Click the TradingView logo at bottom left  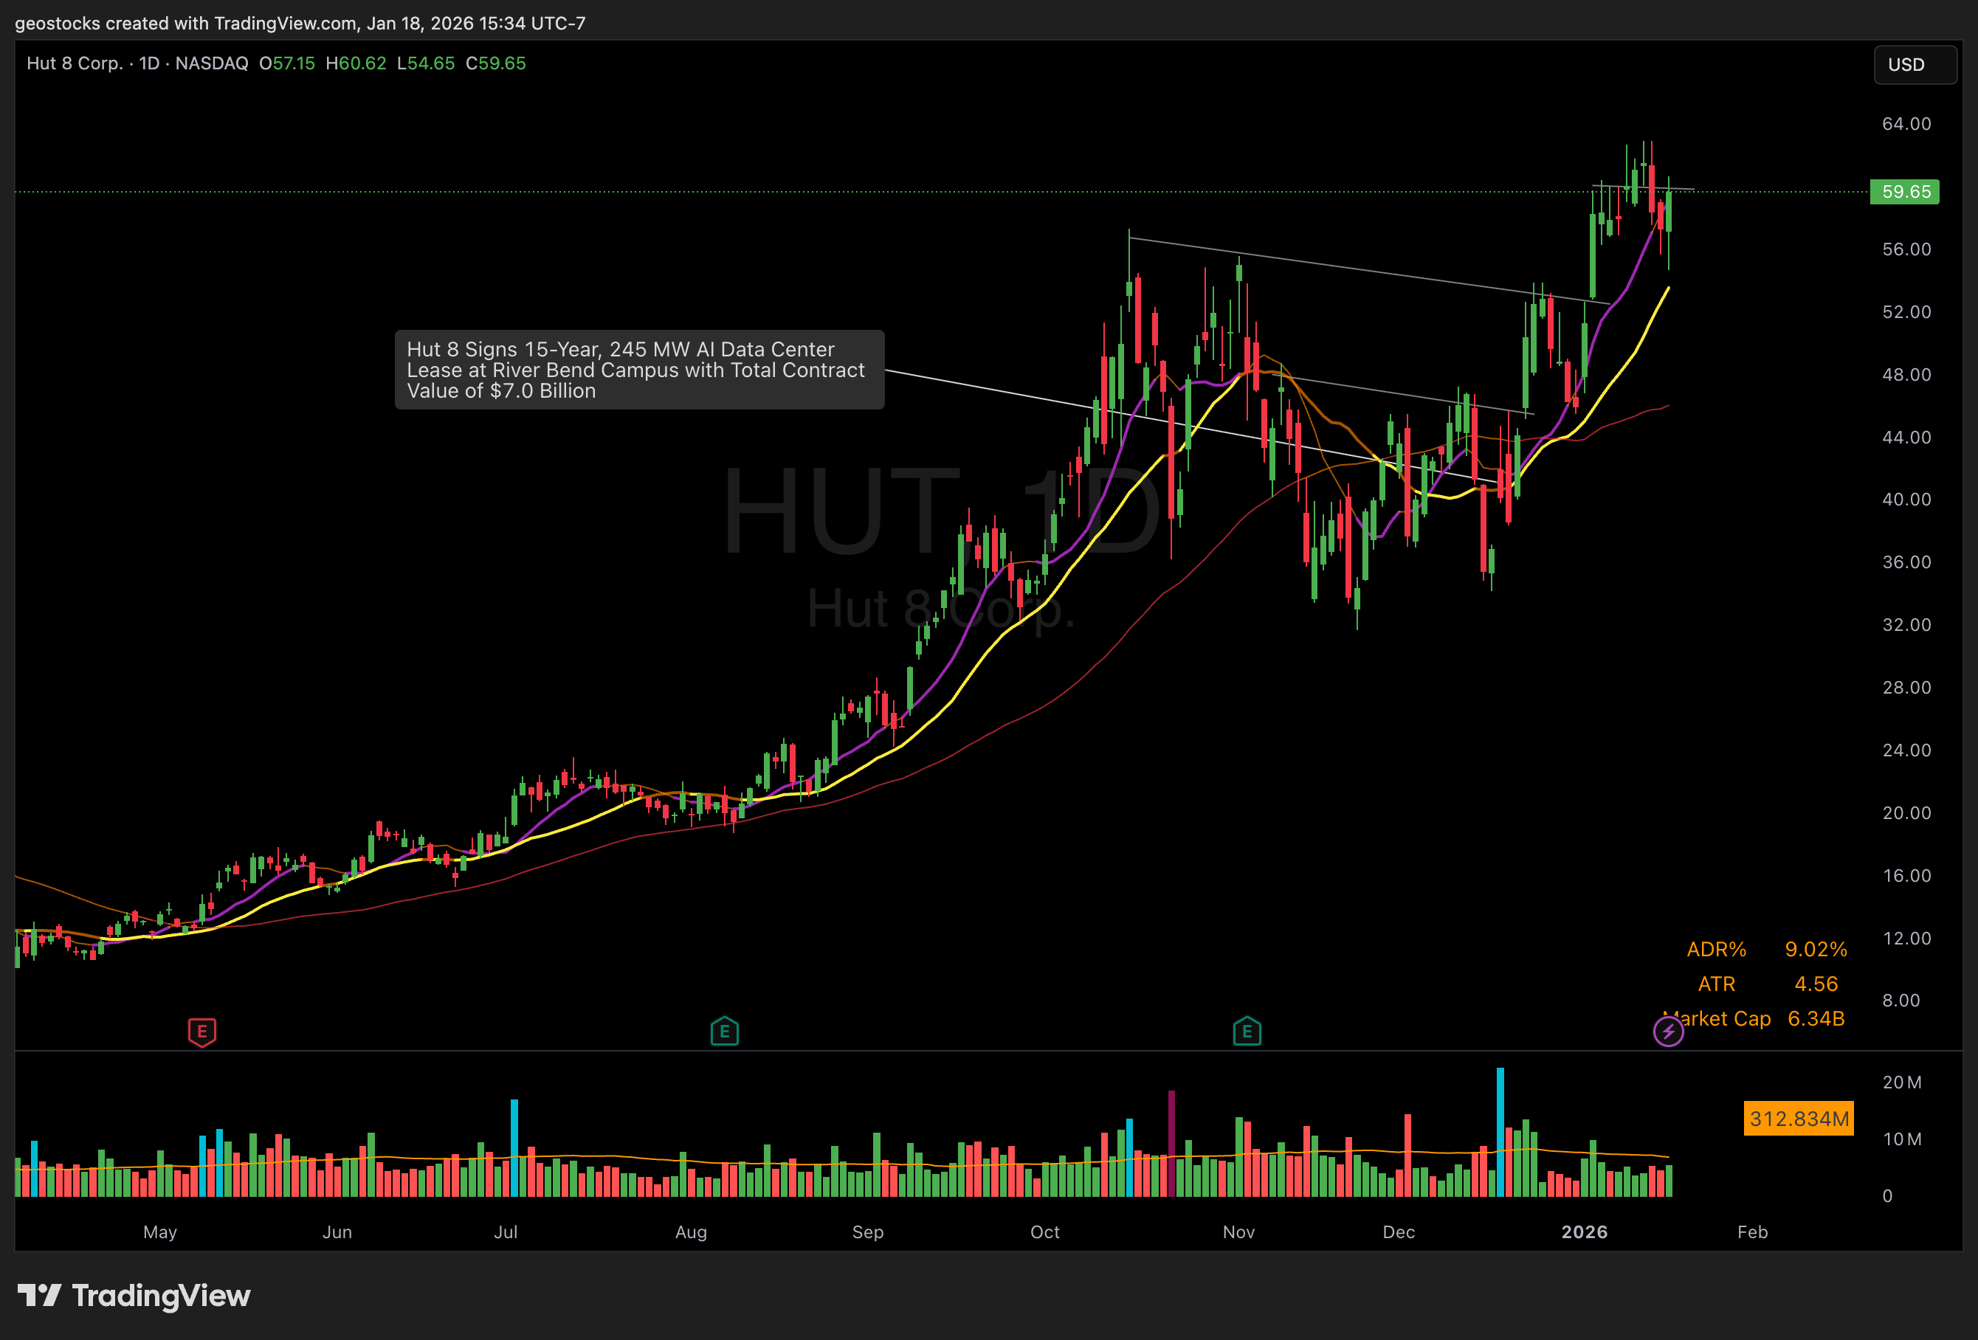point(134,1295)
